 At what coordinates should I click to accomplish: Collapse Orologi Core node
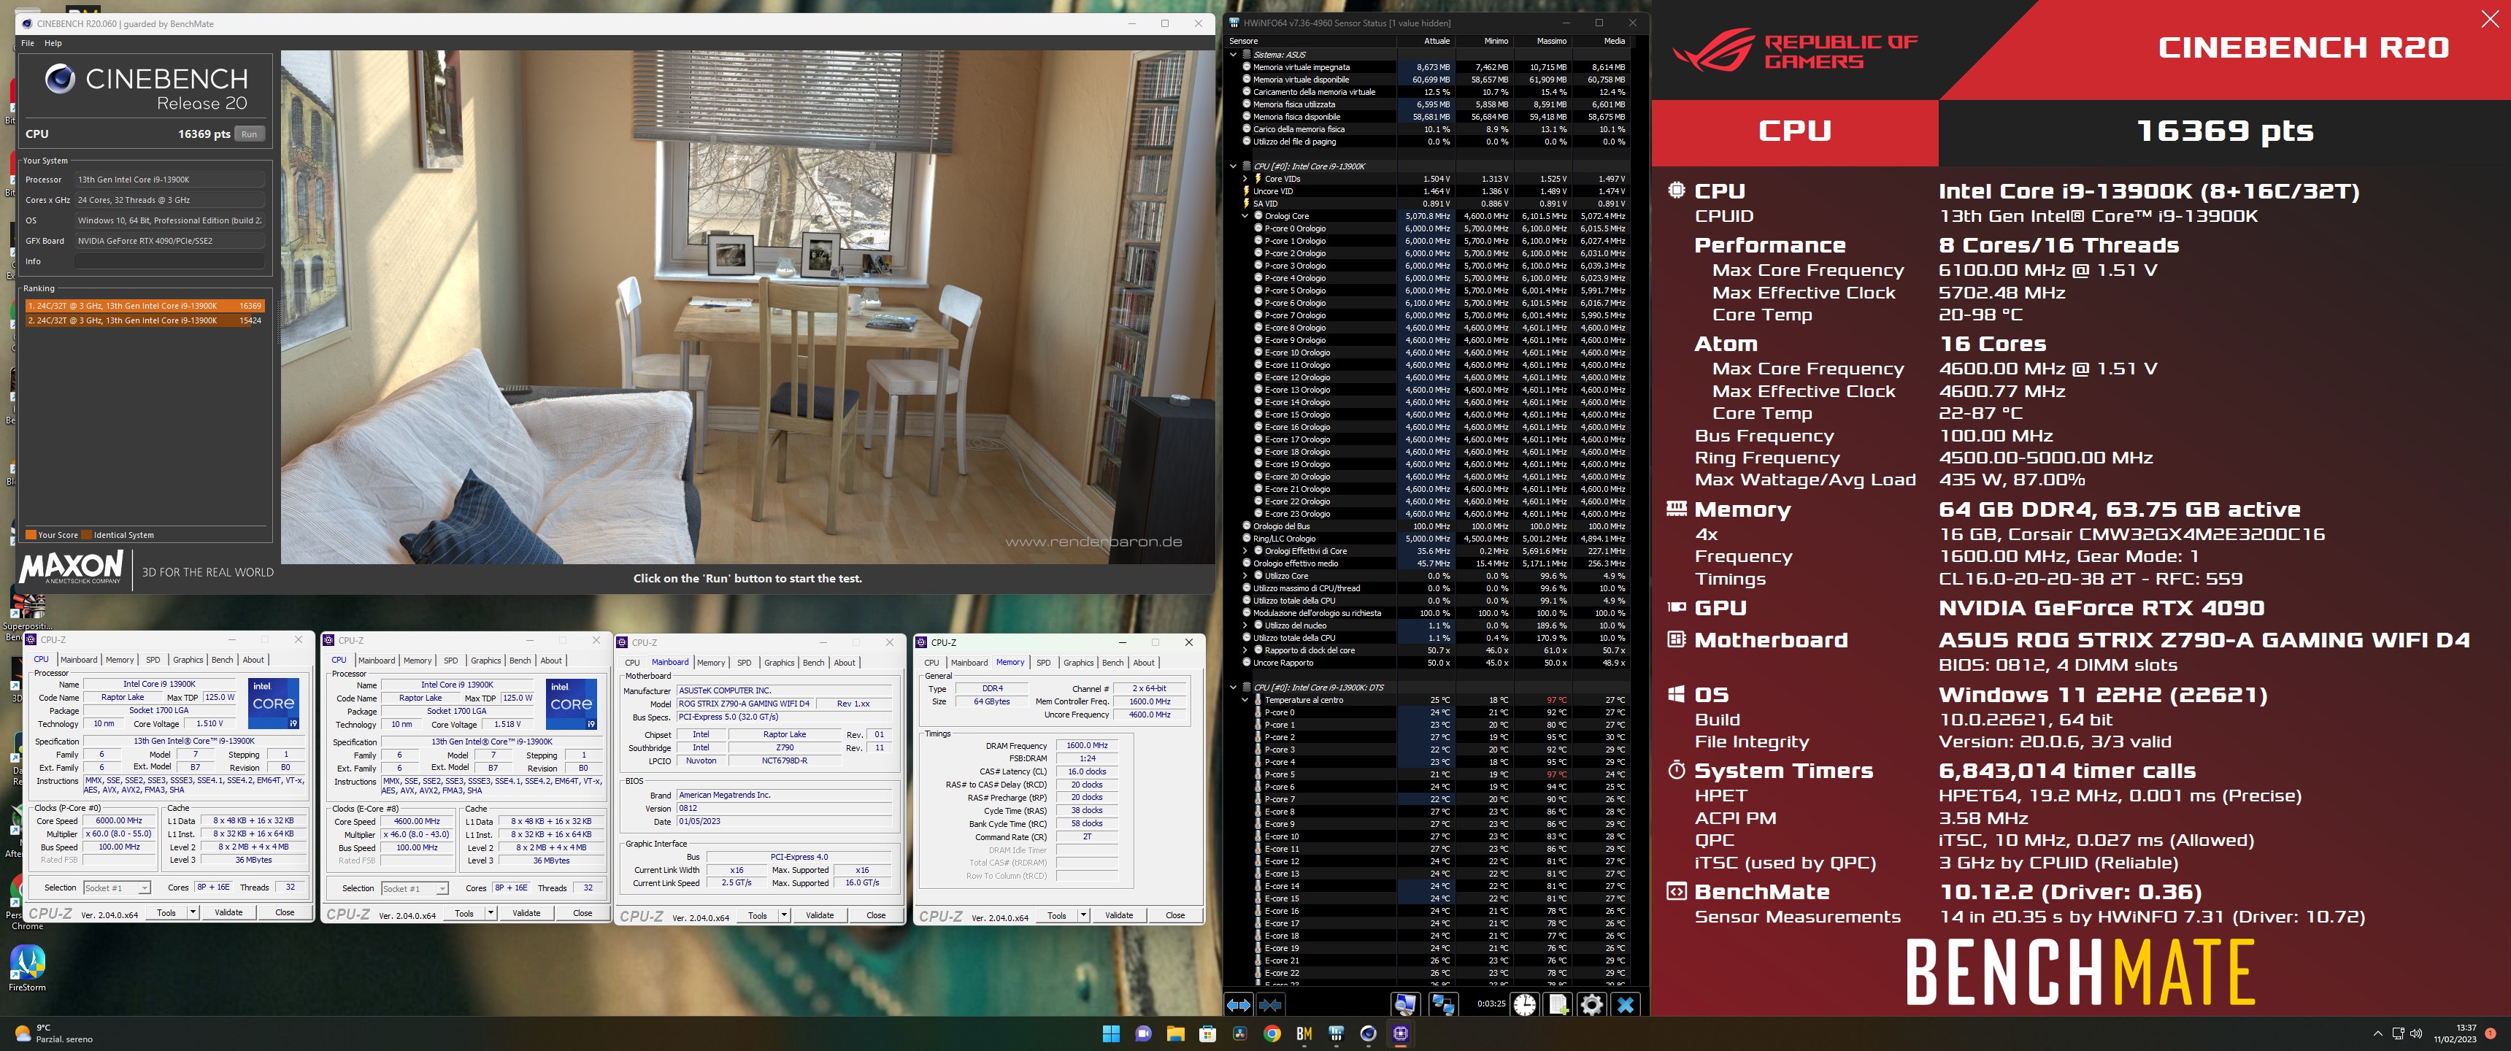(x=1245, y=215)
